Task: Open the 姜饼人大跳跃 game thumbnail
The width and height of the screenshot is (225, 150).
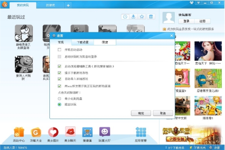Action: pyautogui.click(x=24, y=64)
